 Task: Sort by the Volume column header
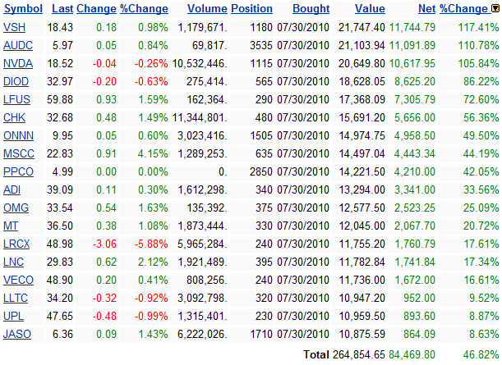coord(207,9)
